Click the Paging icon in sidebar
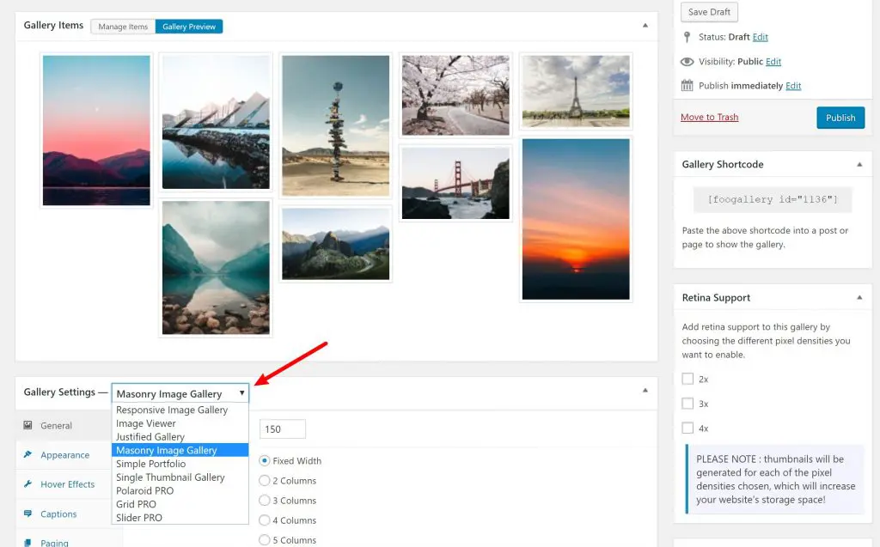This screenshot has width=880, height=547. pyautogui.click(x=28, y=542)
